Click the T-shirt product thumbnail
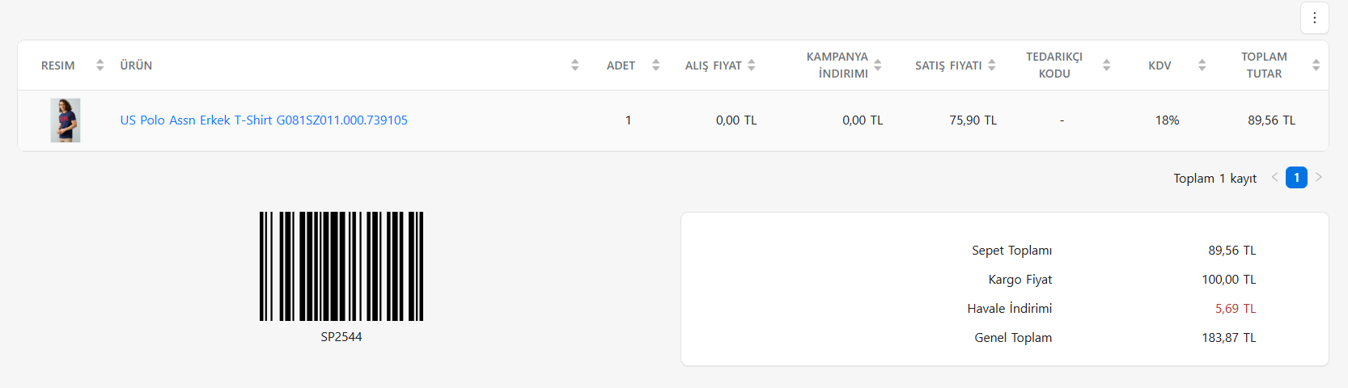The width and height of the screenshot is (1348, 388). pyautogui.click(x=66, y=120)
